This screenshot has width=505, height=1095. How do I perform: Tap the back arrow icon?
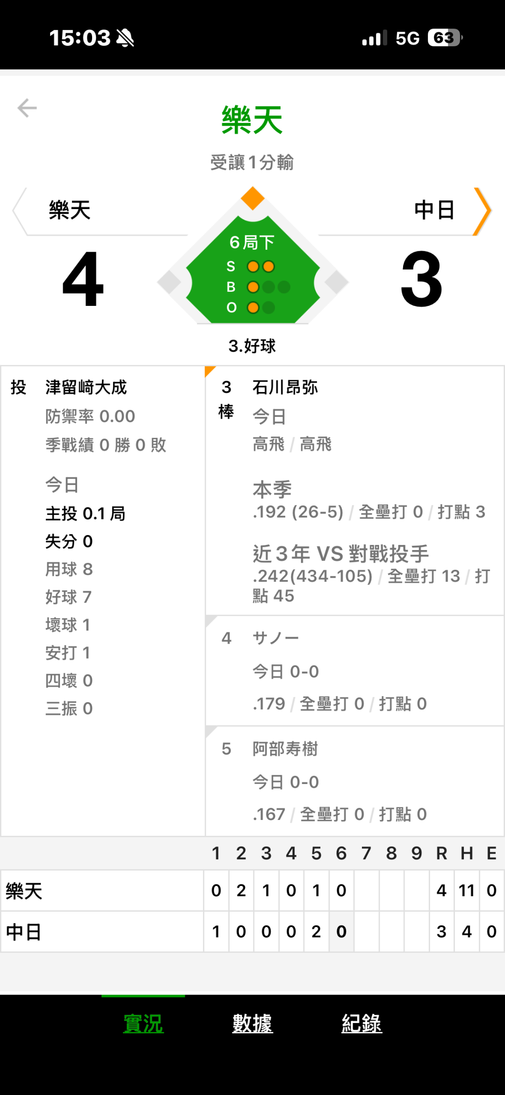[x=27, y=108]
